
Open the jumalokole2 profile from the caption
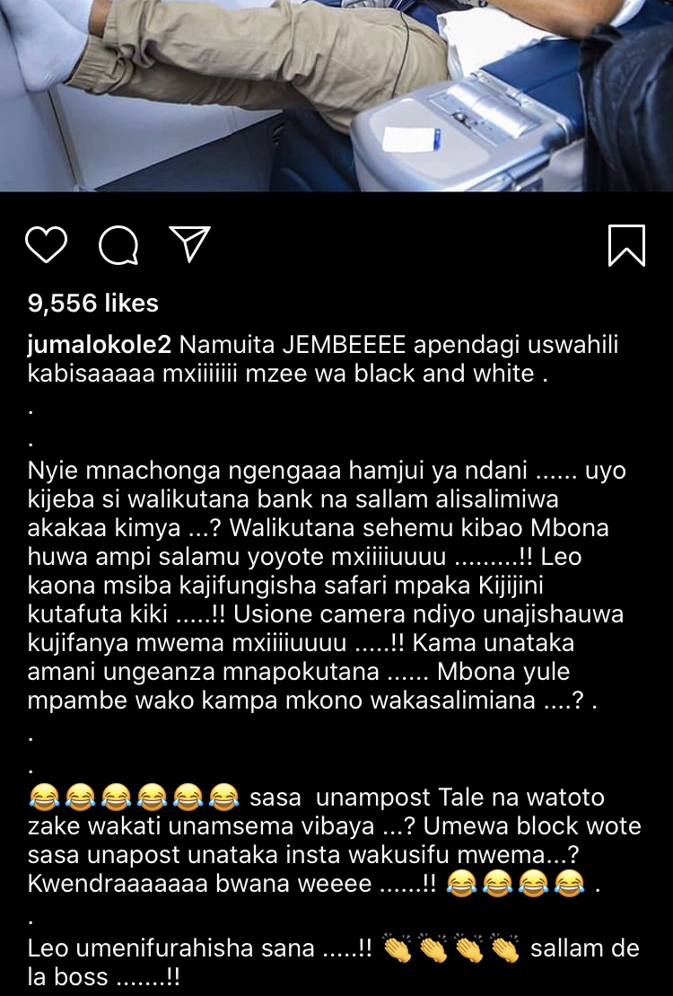point(100,345)
